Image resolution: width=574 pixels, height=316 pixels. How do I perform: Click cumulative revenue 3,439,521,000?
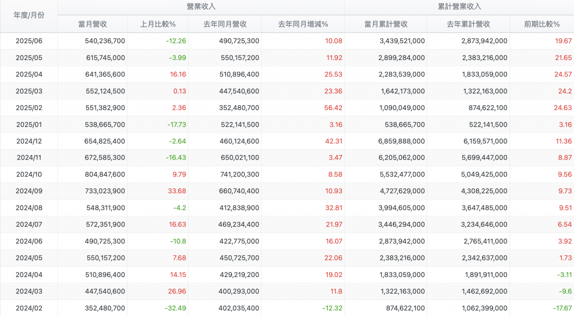pos(402,41)
